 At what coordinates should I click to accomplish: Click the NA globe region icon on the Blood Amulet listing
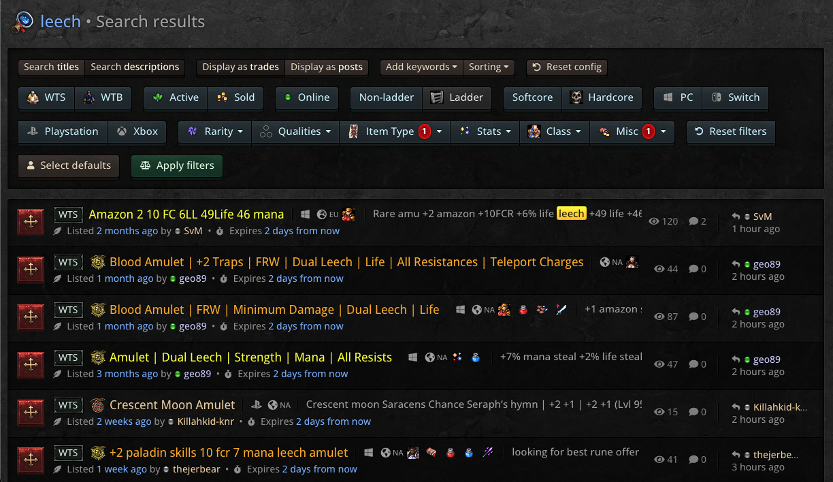604,261
